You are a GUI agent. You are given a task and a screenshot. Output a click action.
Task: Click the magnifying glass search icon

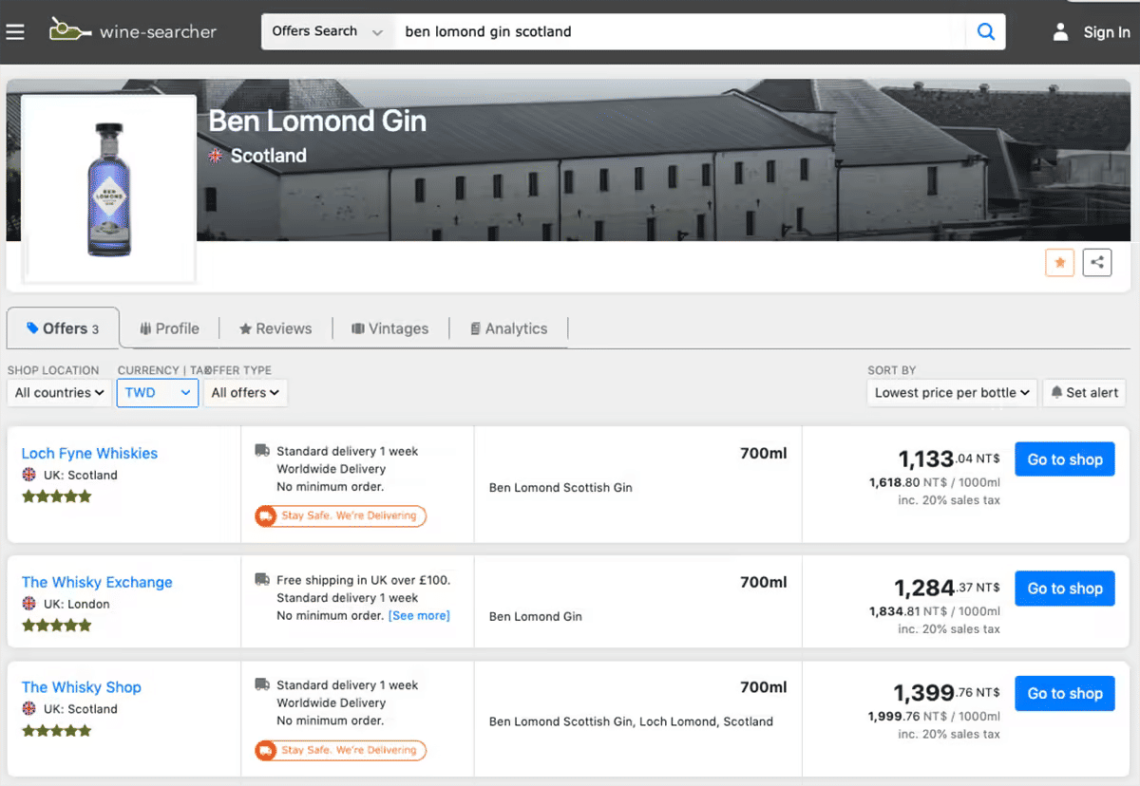tap(986, 31)
